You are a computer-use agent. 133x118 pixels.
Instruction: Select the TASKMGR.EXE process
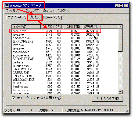tap(56, 69)
